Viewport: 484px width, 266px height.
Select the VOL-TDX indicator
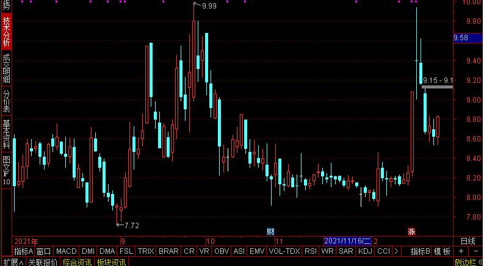click(284, 251)
